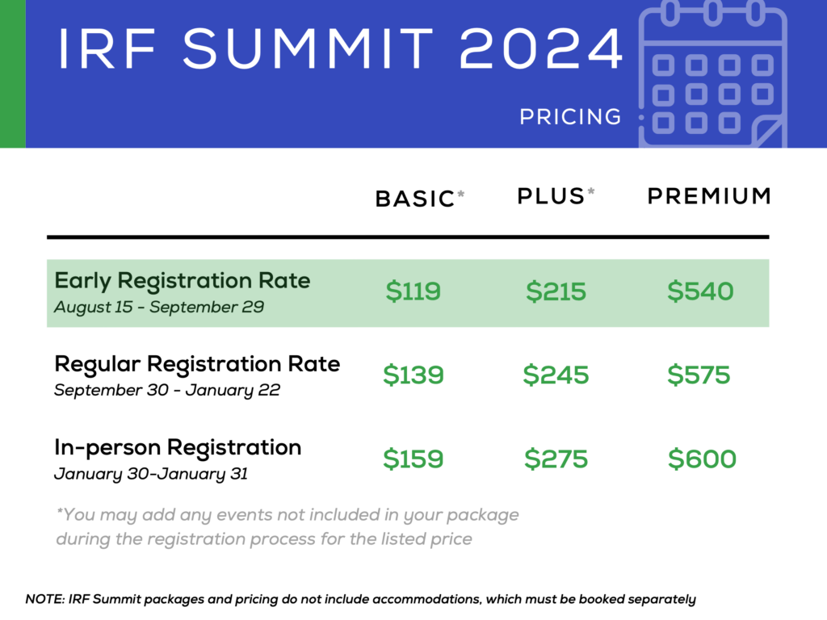Click the $215 early Plus price
Image resolution: width=827 pixels, height=620 pixels.
[556, 291]
